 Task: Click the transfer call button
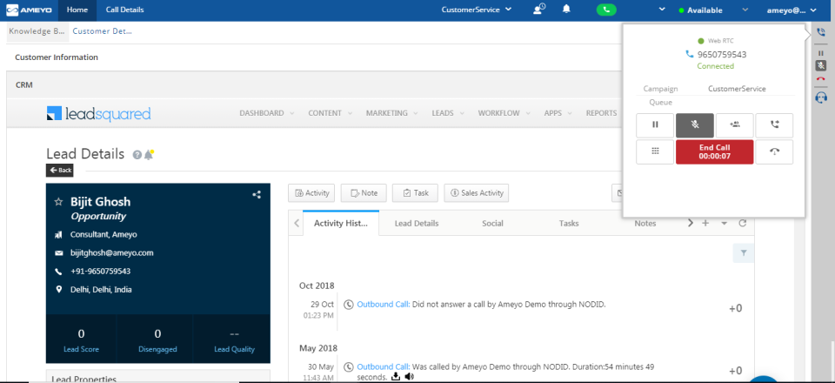[x=774, y=125]
